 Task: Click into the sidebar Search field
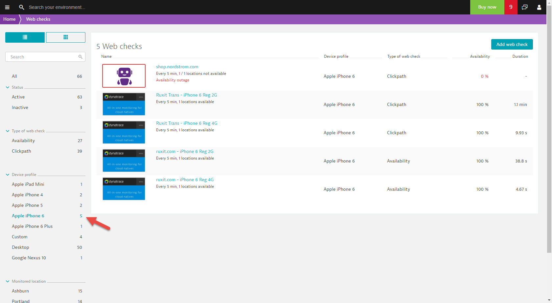point(45,57)
